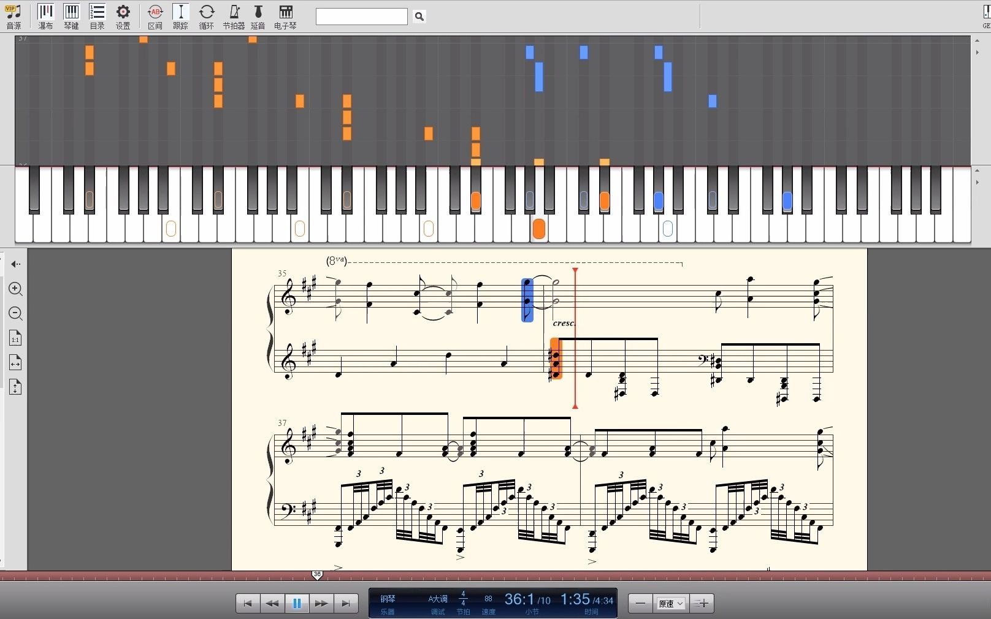The width and height of the screenshot is (991, 619).
Task: Decrease playback speed with minus button
Action: (640, 603)
